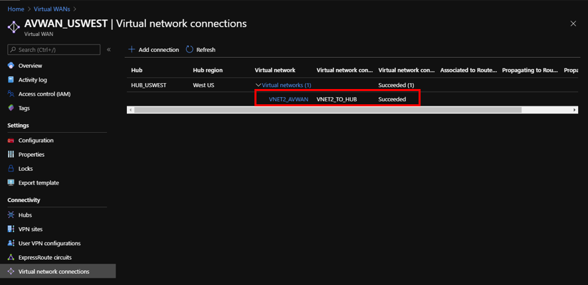The width and height of the screenshot is (588, 285).
Task: Click the Locks padlock icon
Action: coord(11,169)
